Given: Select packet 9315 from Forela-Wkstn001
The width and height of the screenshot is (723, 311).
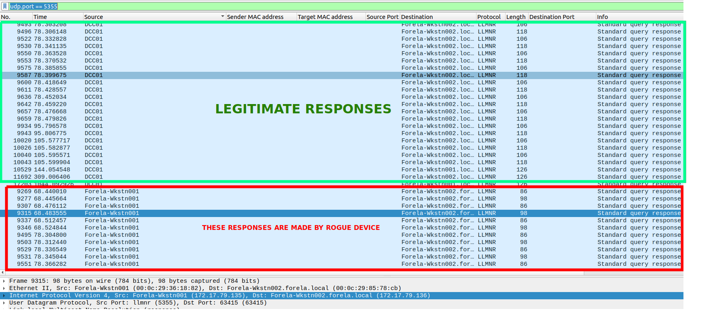Looking at the screenshot, I should pos(242,213).
